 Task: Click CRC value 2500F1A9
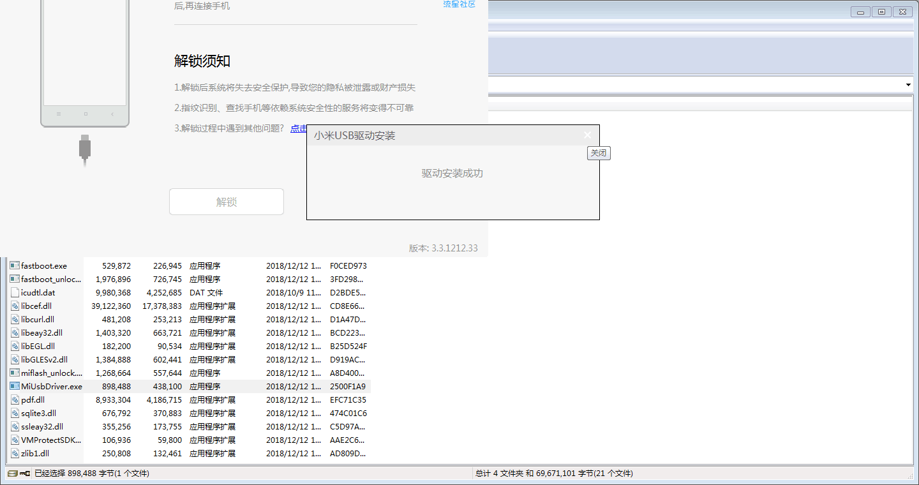click(348, 386)
